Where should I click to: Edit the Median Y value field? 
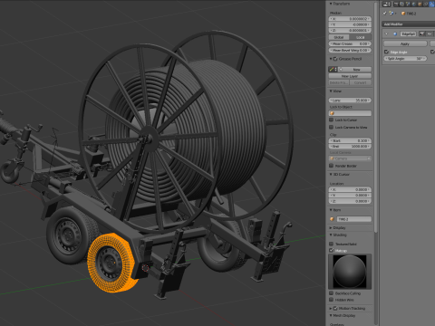point(350,24)
